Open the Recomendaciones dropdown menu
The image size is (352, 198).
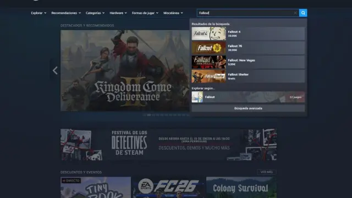[x=66, y=13]
